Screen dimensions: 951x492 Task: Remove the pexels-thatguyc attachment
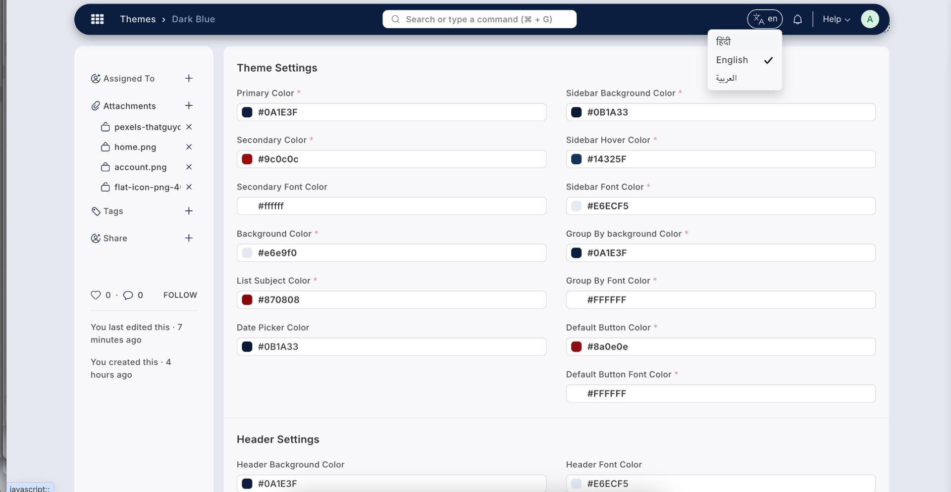189,127
